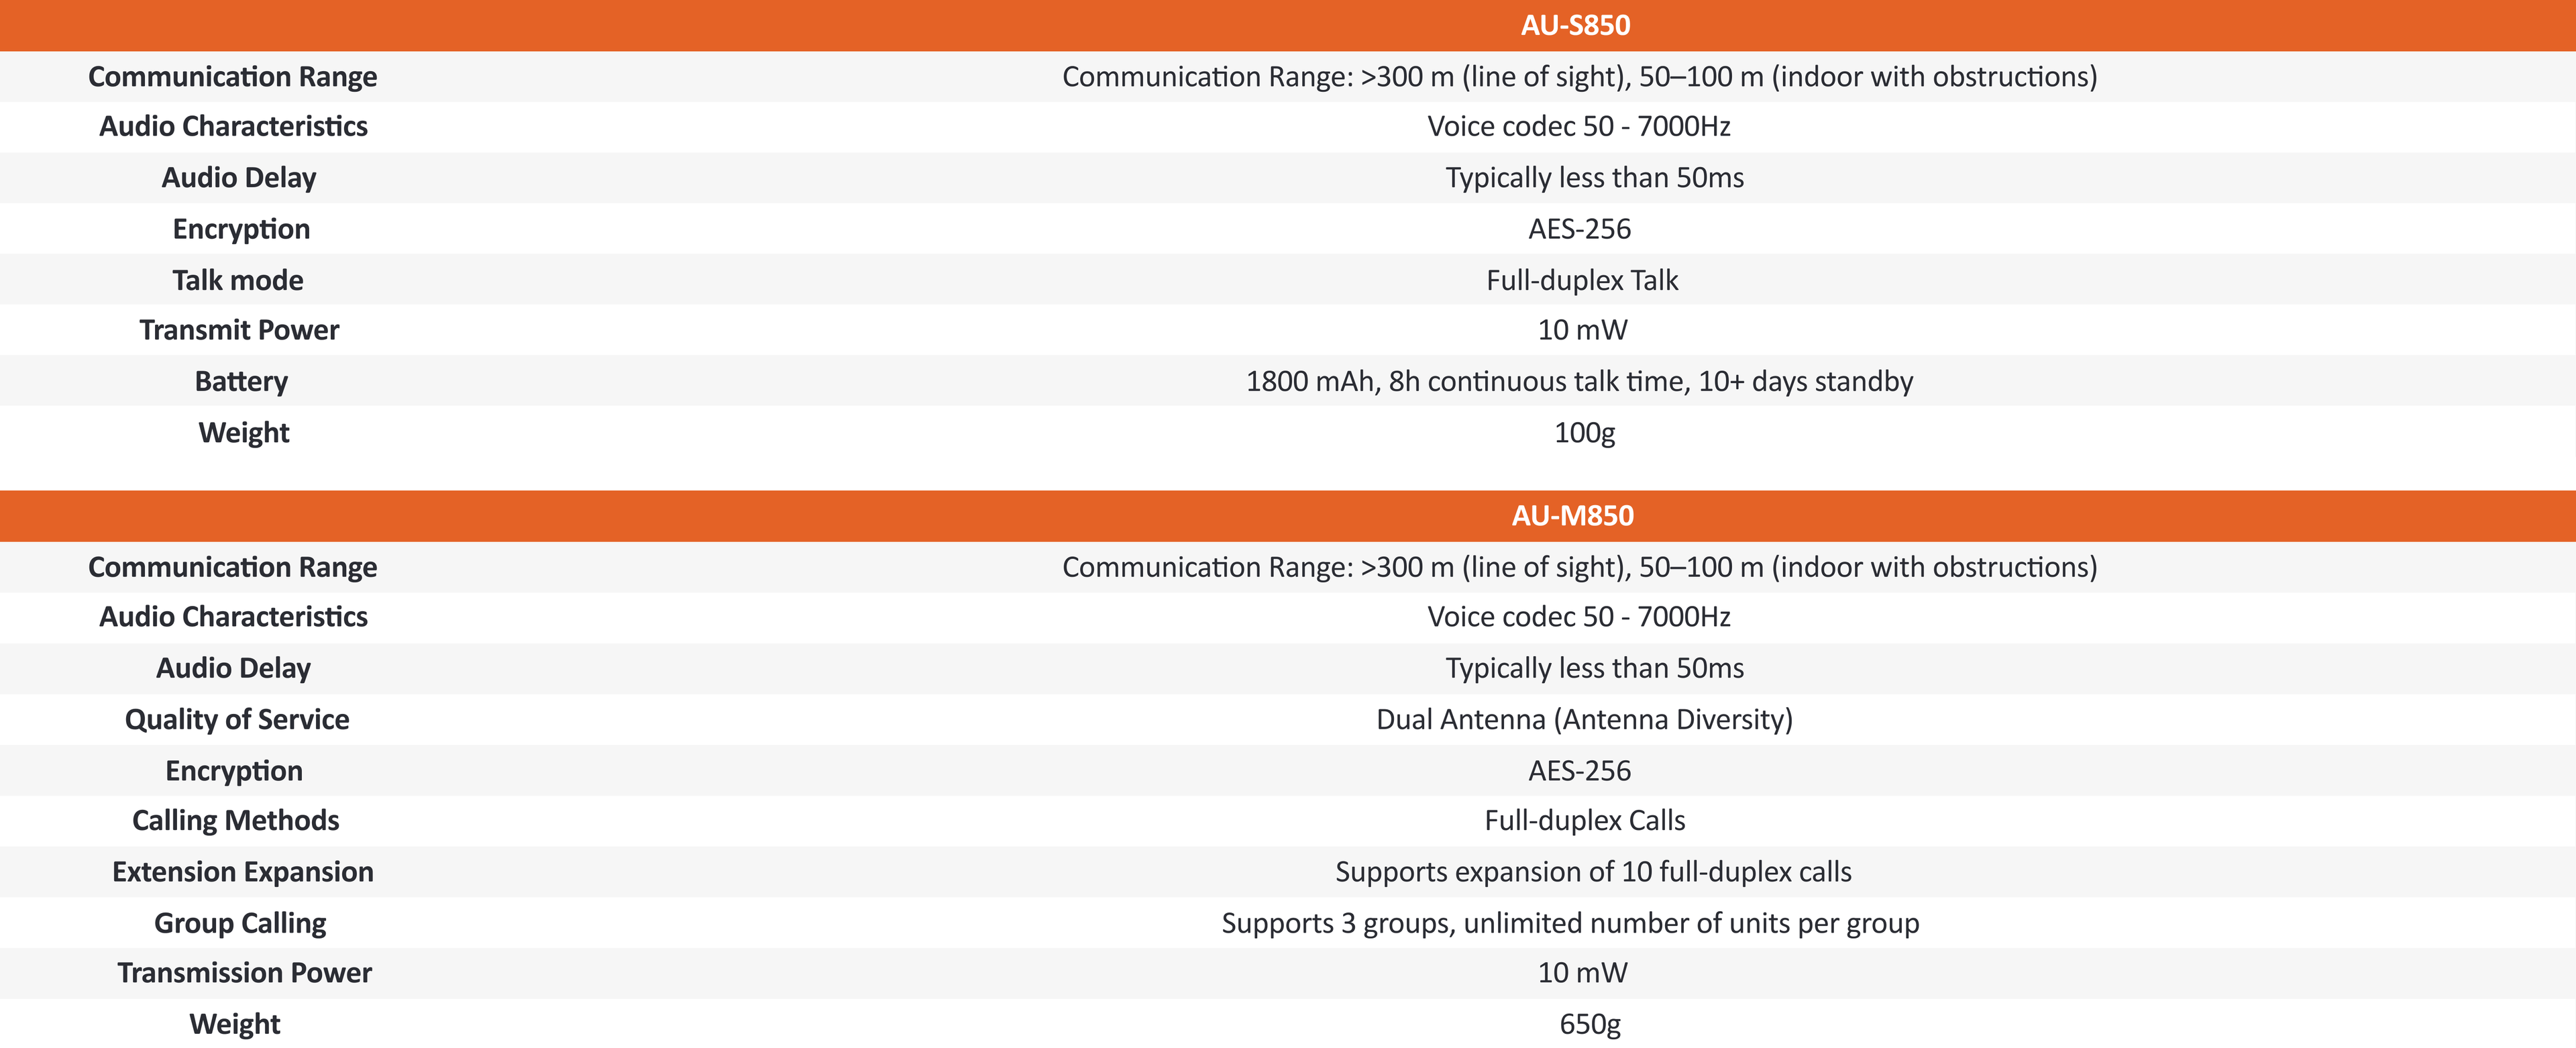Viewport: 2576px width, 1048px height.
Task: Select the Extension Expansion label
Action: 243,872
